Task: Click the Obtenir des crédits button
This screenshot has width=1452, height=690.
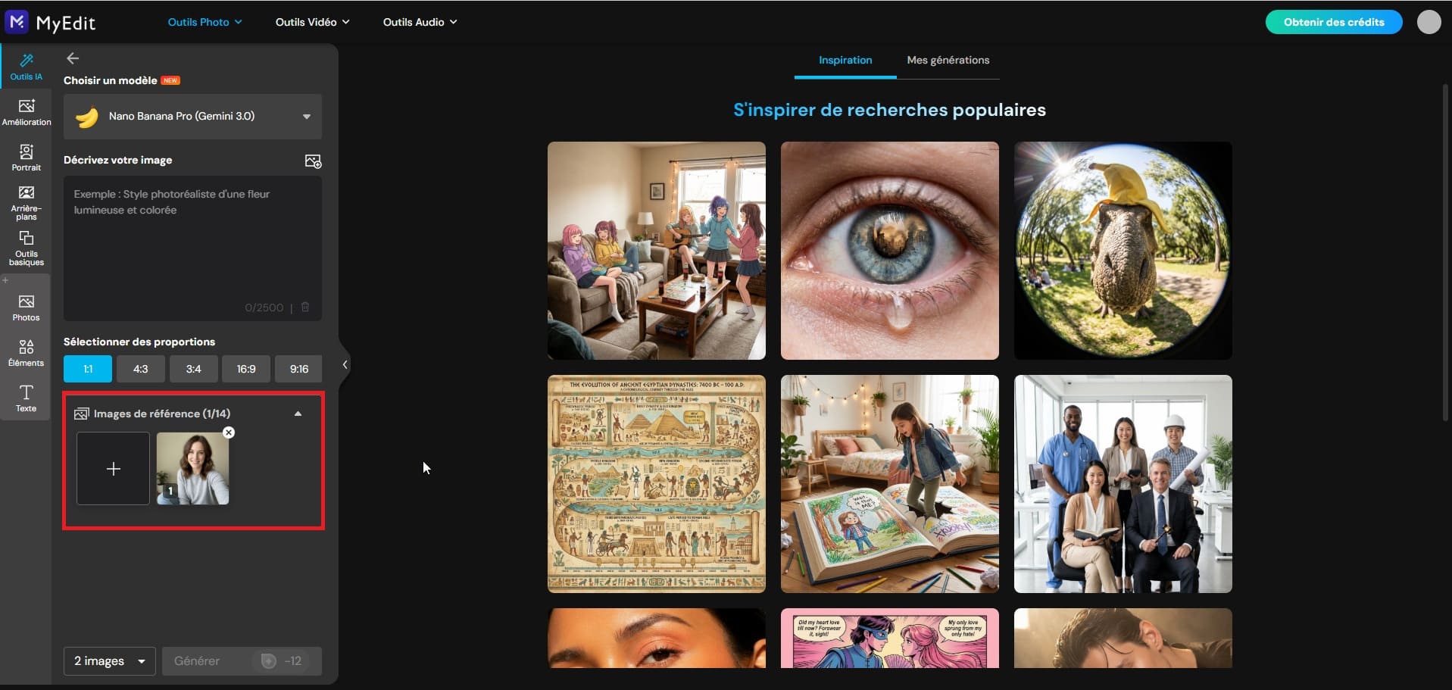Action: [1334, 22]
